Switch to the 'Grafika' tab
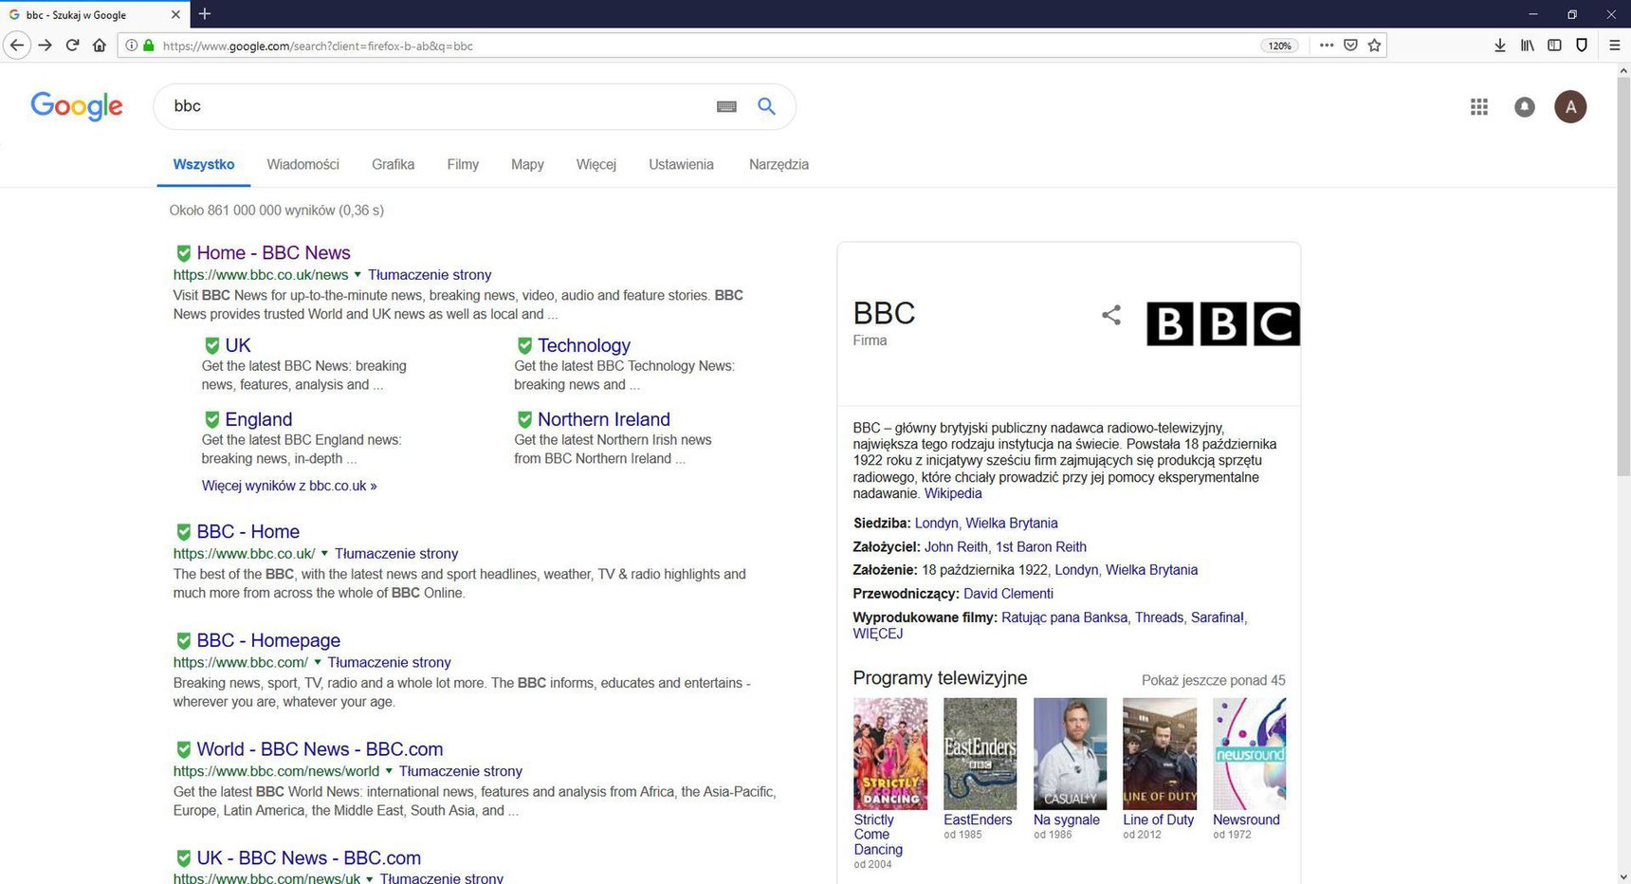This screenshot has height=884, width=1631. pyautogui.click(x=393, y=164)
